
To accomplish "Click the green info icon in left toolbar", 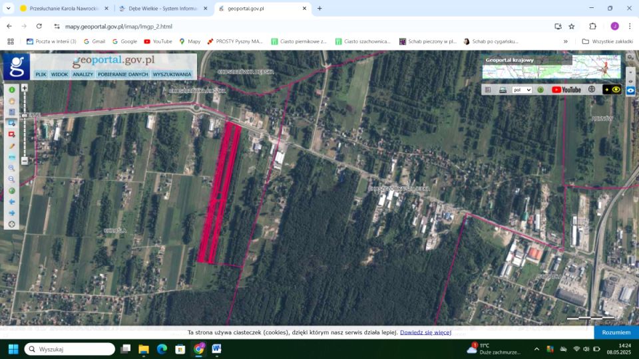I will click(11, 90).
